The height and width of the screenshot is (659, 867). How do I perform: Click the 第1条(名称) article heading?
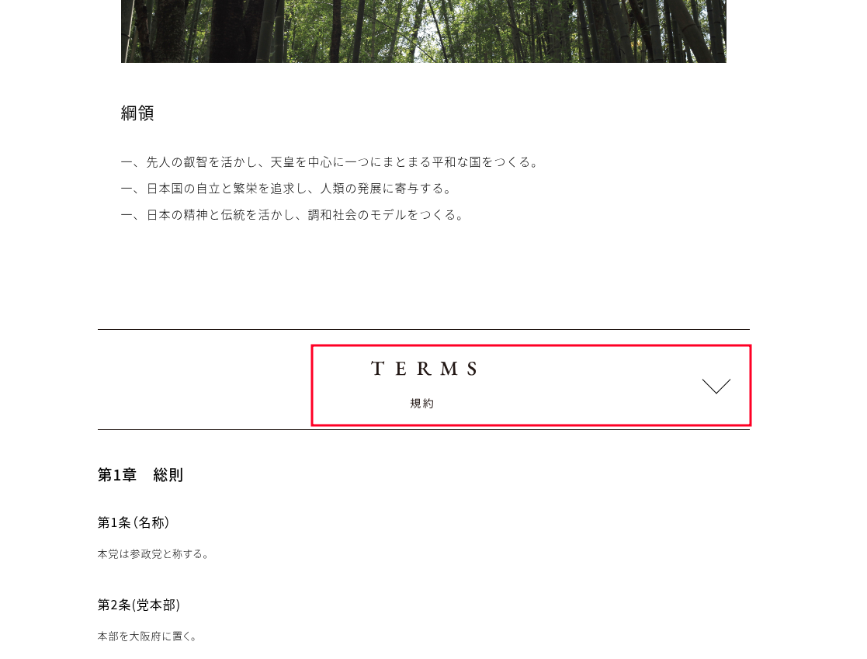click(134, 522)
